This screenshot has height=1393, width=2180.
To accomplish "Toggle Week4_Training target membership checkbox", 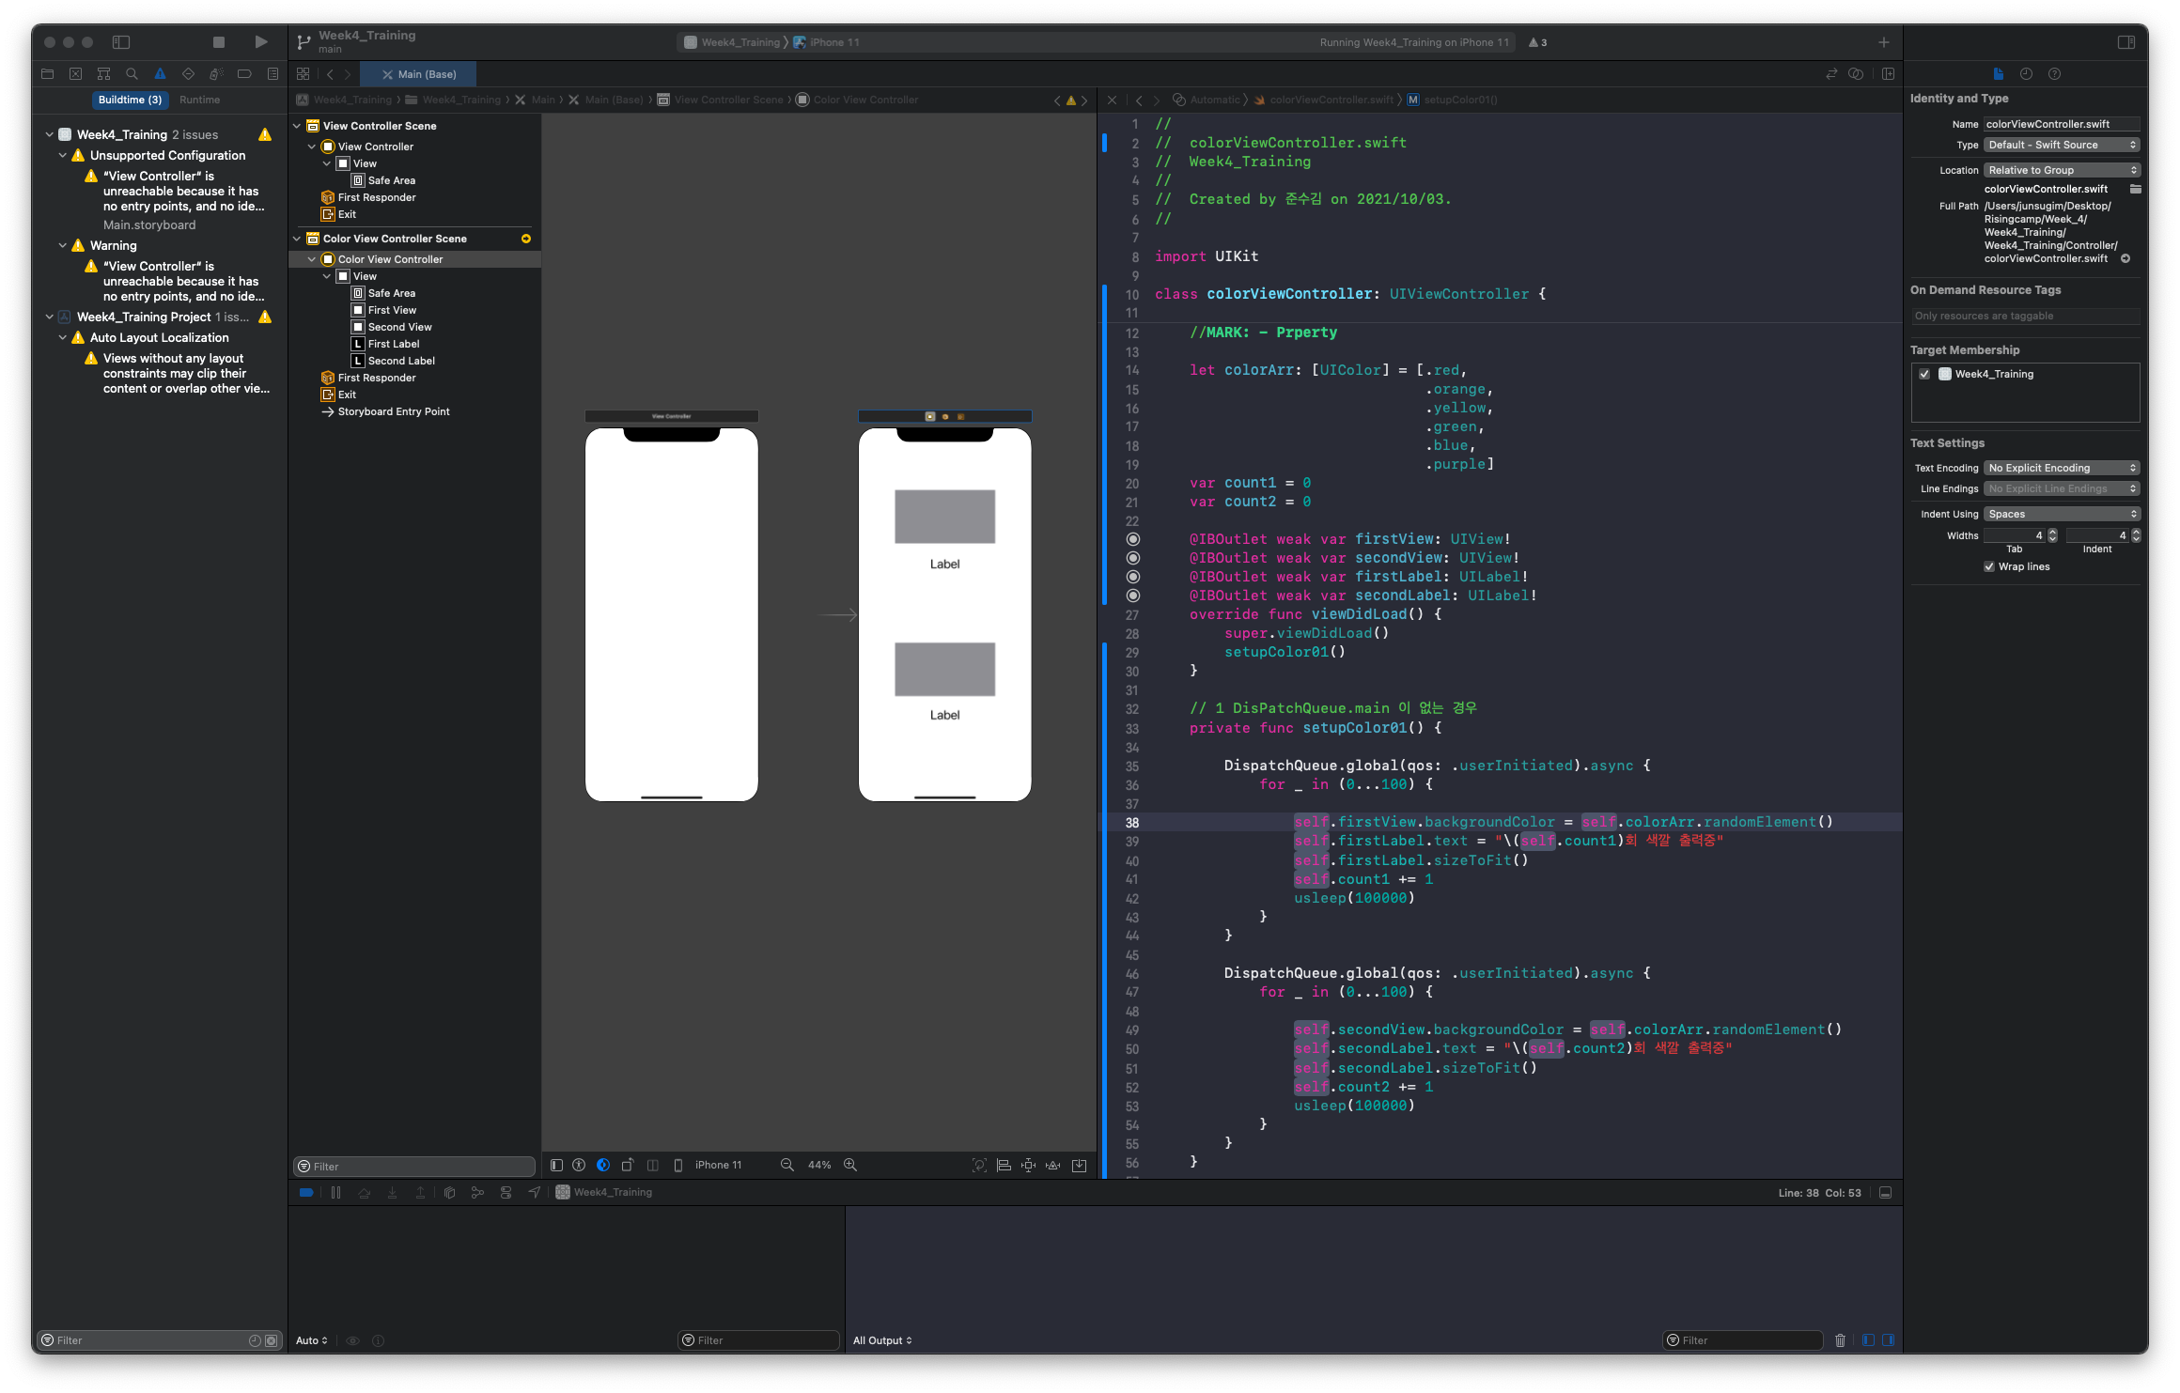I will pyautogui.click(x=1924, y=374).
